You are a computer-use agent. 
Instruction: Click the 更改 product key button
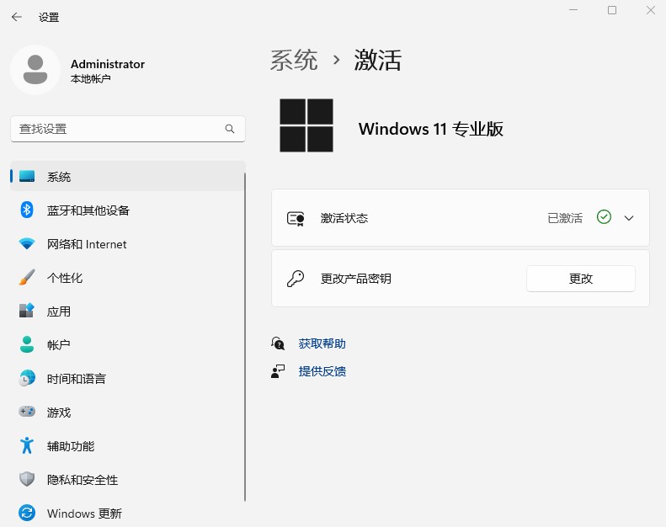[x=580, y=279]
